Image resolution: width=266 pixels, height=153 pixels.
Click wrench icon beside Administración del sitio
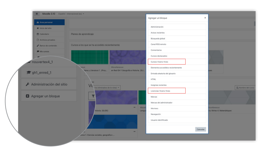[28, 84]
